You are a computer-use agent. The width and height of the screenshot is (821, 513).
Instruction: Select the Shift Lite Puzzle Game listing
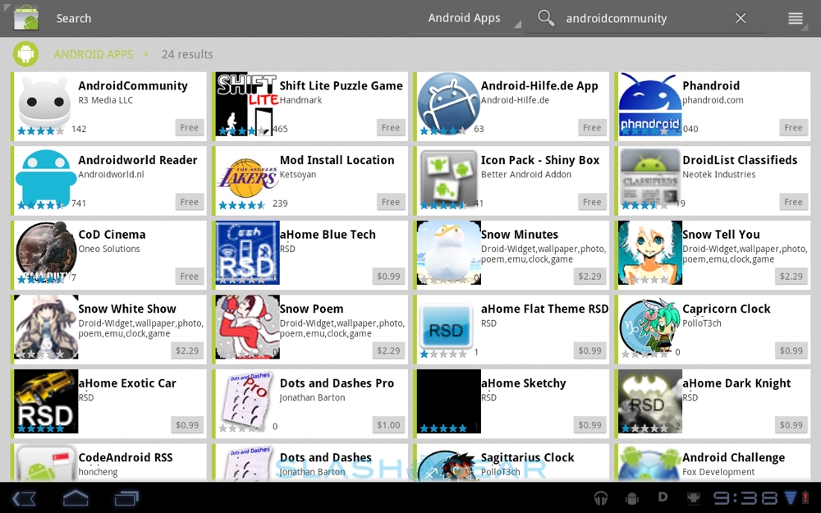point(341,86)
